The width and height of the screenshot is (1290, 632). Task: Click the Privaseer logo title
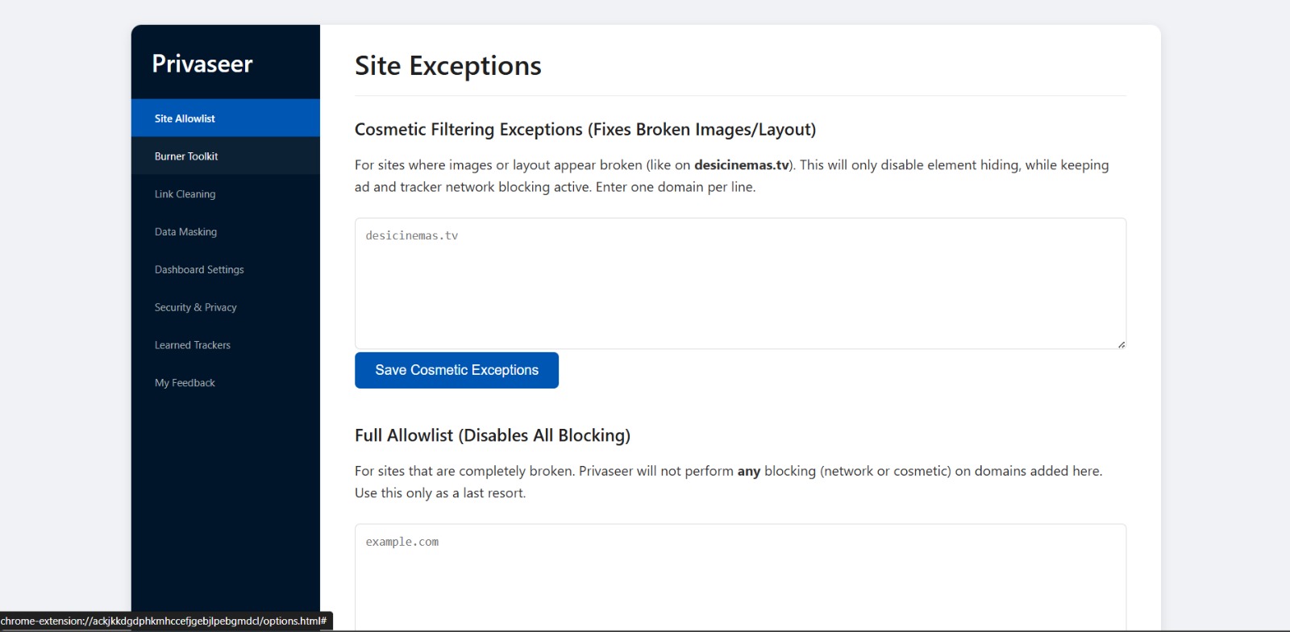[202, 64]
